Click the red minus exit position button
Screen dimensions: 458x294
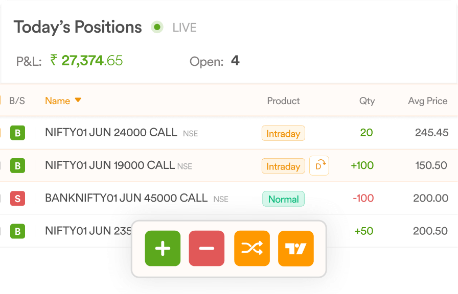point(207,249)
